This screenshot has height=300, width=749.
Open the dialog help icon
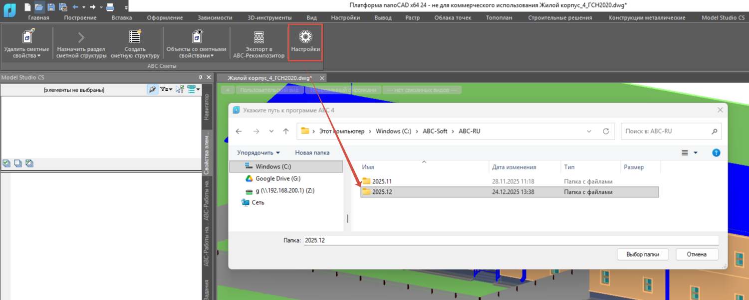click(716, 153)
